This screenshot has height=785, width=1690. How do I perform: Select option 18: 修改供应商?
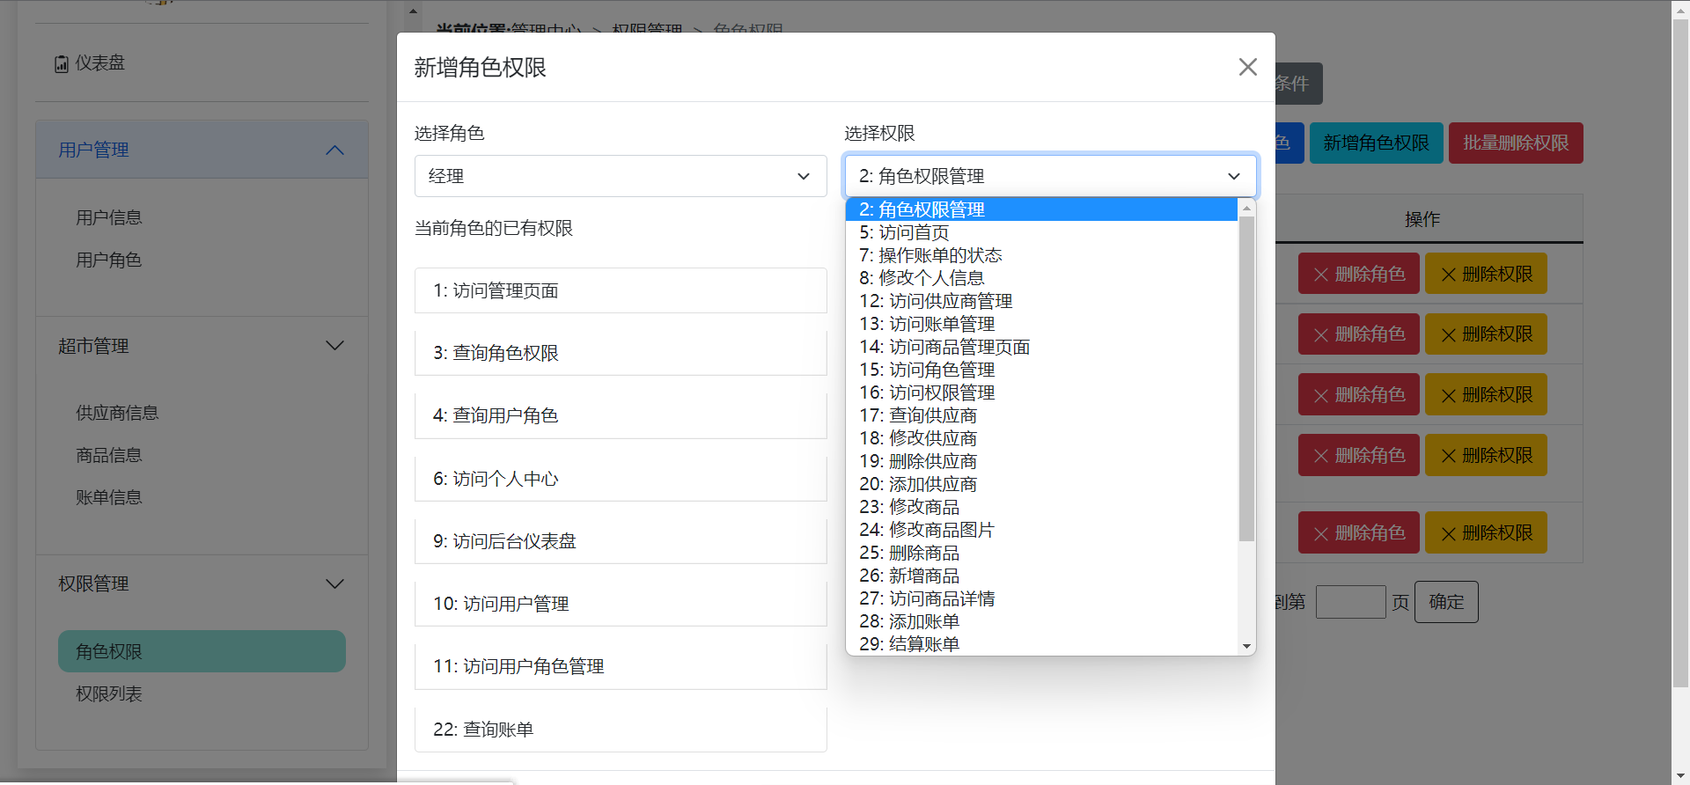pyautogui.click(x=1041, y=438)
